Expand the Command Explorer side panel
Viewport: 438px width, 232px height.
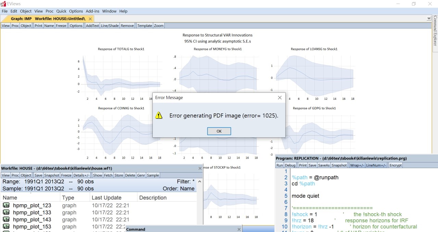(435, 33)
